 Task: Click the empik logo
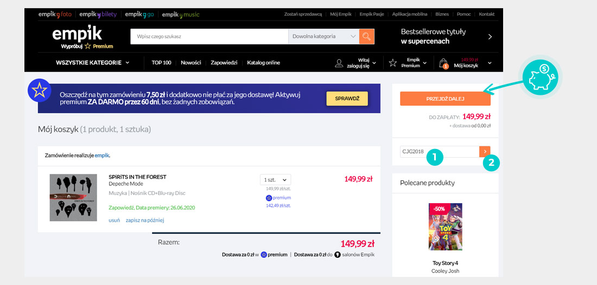(x=77, y=34)
